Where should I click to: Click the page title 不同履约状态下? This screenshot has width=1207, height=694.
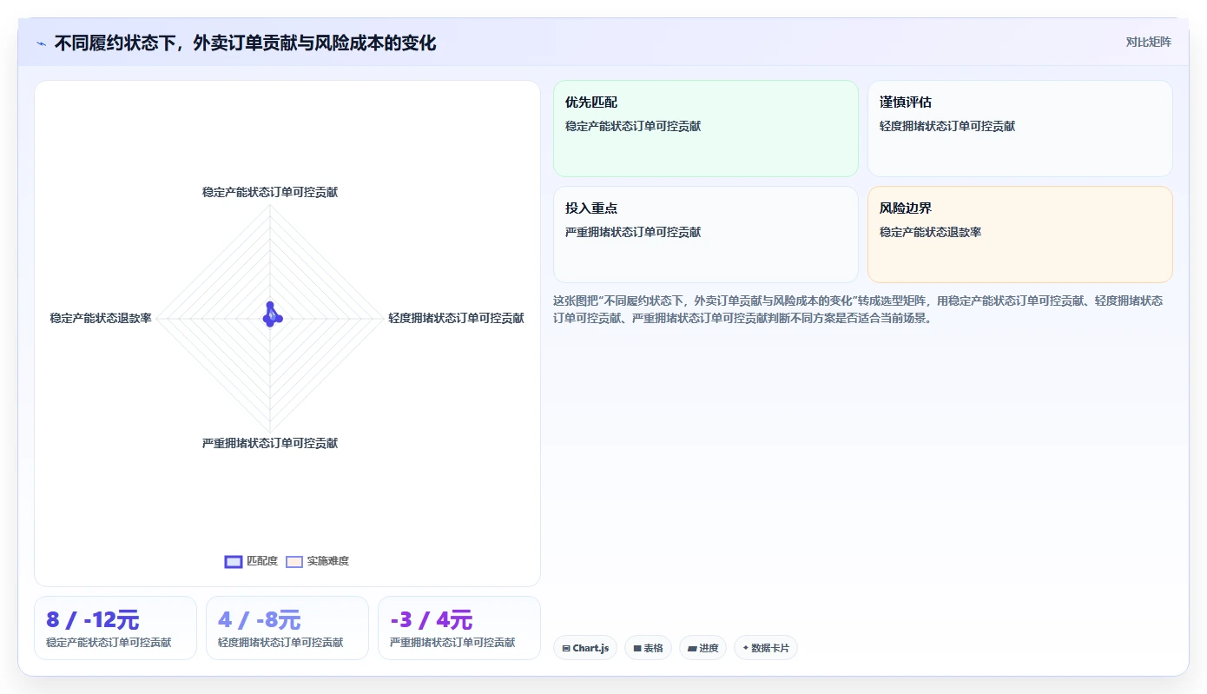click(245, 43)
